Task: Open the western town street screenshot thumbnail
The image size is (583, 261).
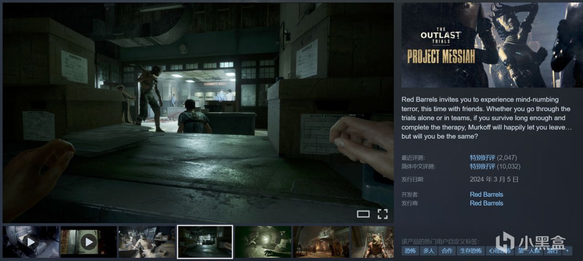Action: [x=321, y=242]
